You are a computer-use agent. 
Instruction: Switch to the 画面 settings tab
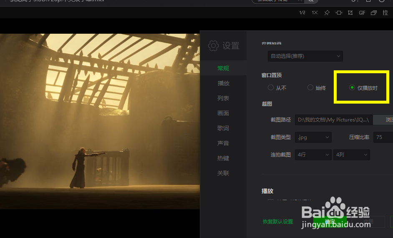[x=223, y=113]
